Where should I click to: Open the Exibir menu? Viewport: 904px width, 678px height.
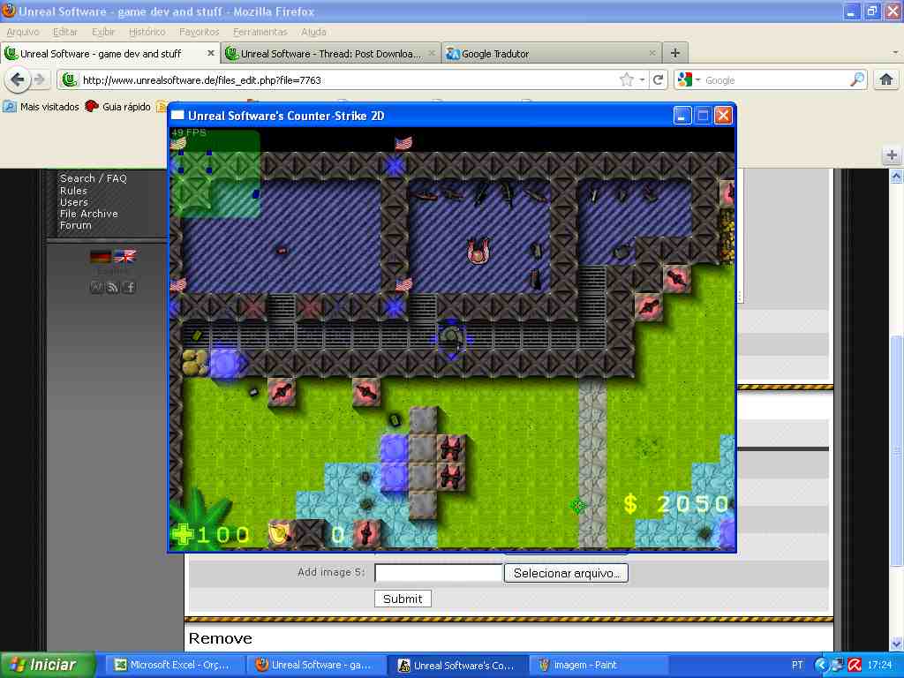103,33
